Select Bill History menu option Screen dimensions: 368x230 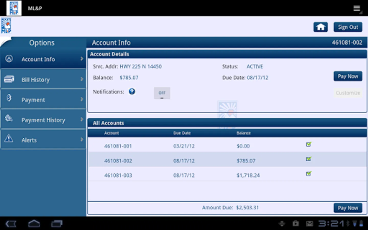[x=43, y=79]
